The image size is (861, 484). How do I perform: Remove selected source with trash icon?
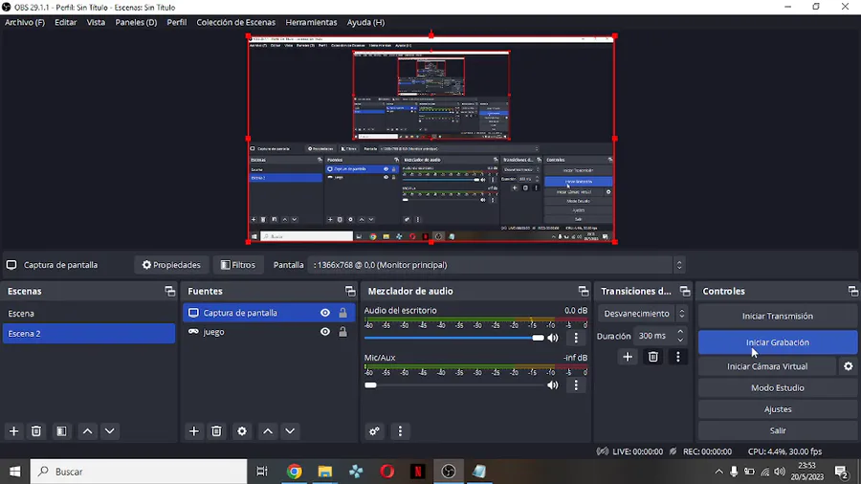216,431
